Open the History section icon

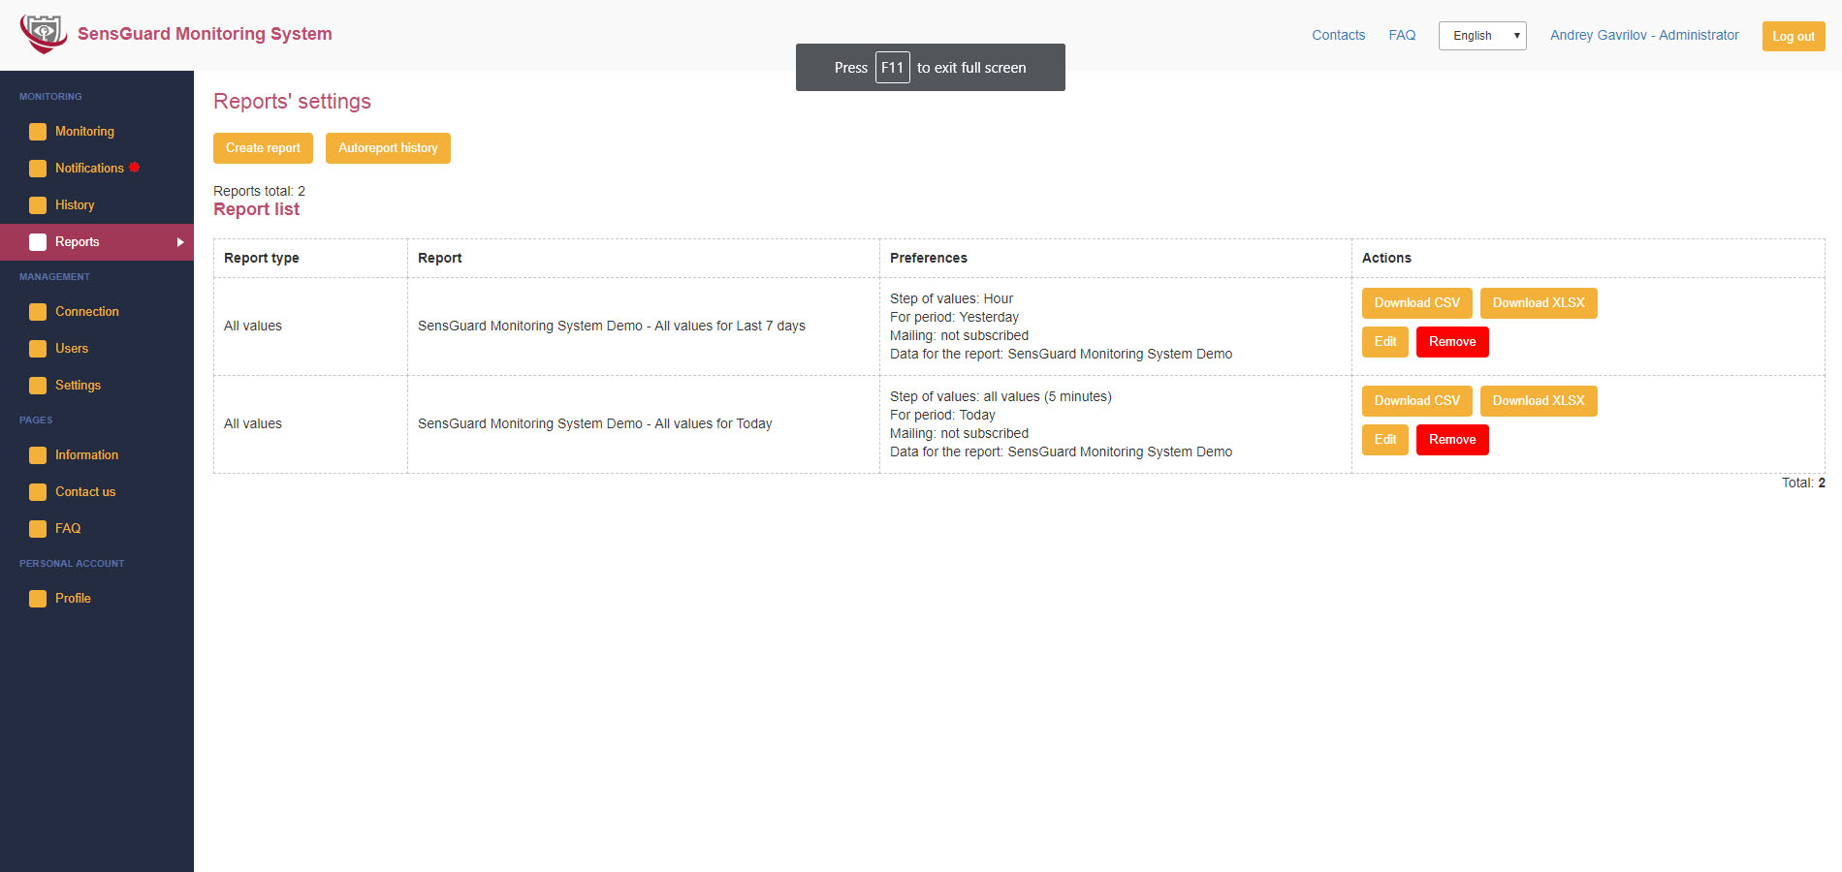click(38, 204)
